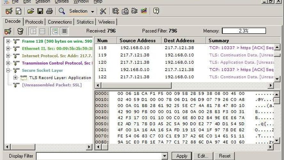
Task: Open the Selection dropdown arrow
Action: point(92,12)
